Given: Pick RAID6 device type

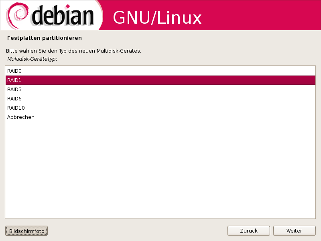Looking at the screenshot, I should pos(160,98).
